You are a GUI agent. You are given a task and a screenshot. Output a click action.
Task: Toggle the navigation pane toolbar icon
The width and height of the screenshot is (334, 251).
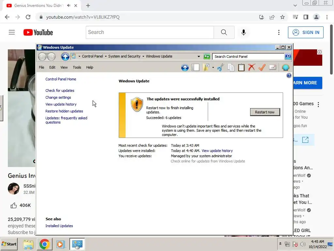pos(195,67)
